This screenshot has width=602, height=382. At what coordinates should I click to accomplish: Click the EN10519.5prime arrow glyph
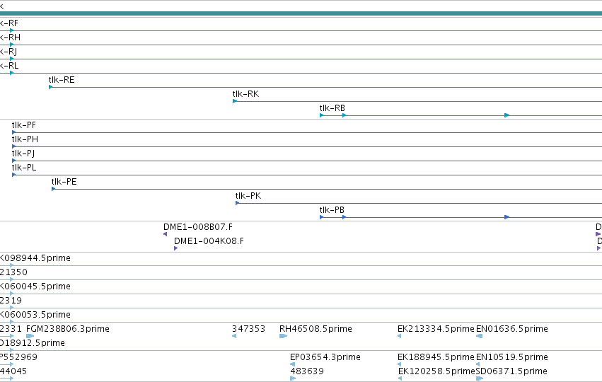click(478, 364)
